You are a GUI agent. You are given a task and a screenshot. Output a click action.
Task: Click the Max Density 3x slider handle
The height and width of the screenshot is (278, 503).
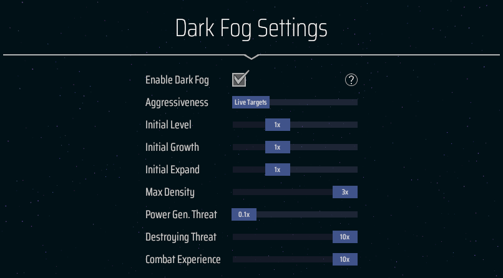(344, 192)
